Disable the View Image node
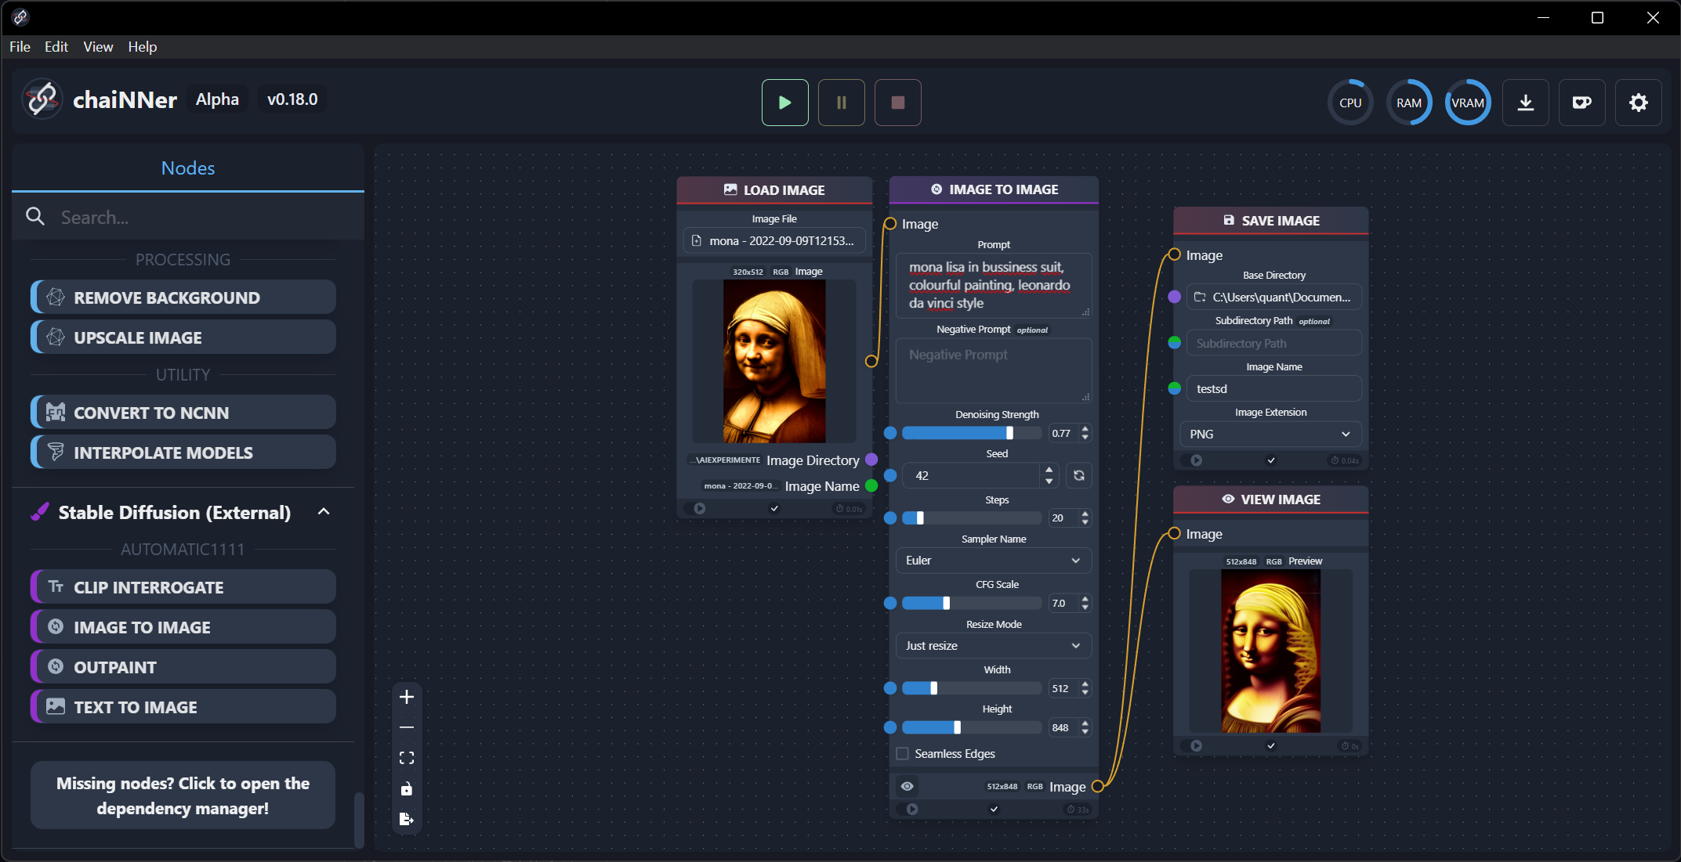 pyautogui.click(x=1196, y=745)
